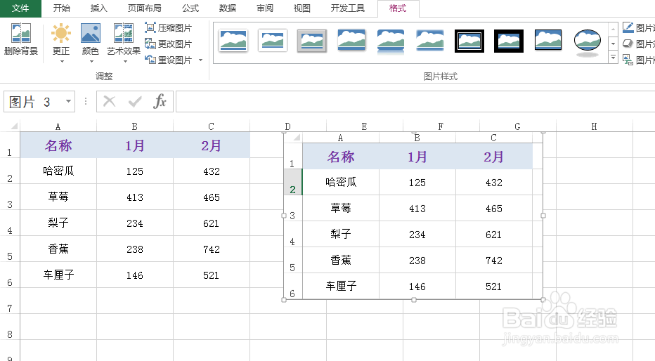
Task: Select worksheet row 8 header
Action: tap(10, 327)
